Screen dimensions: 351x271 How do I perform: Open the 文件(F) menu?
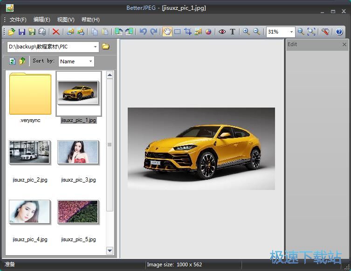point(18,20)
